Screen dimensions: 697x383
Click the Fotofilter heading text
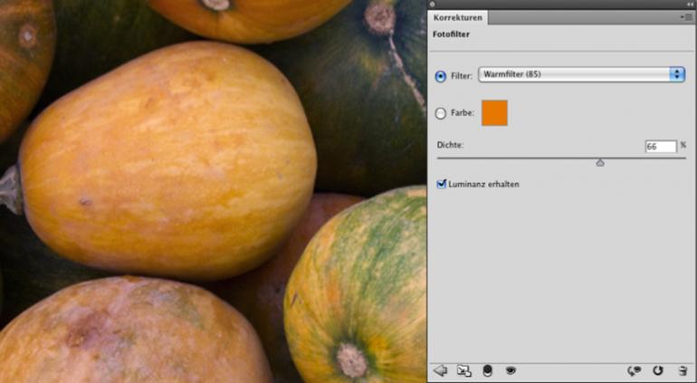tap(451, 34)
